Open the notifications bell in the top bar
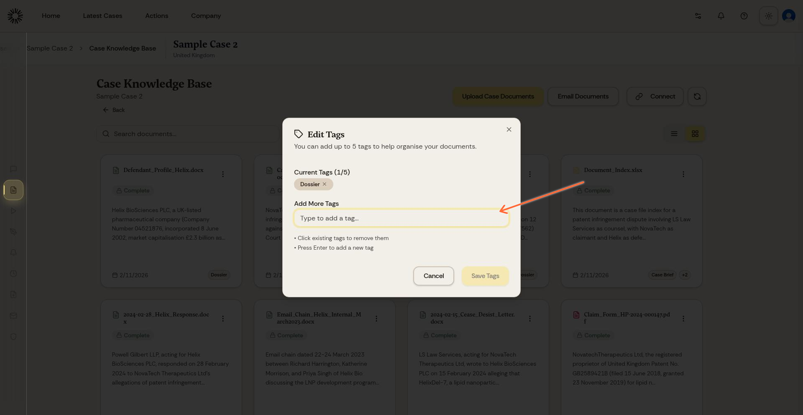The image size is (803, 415). [x=721, y=15]
